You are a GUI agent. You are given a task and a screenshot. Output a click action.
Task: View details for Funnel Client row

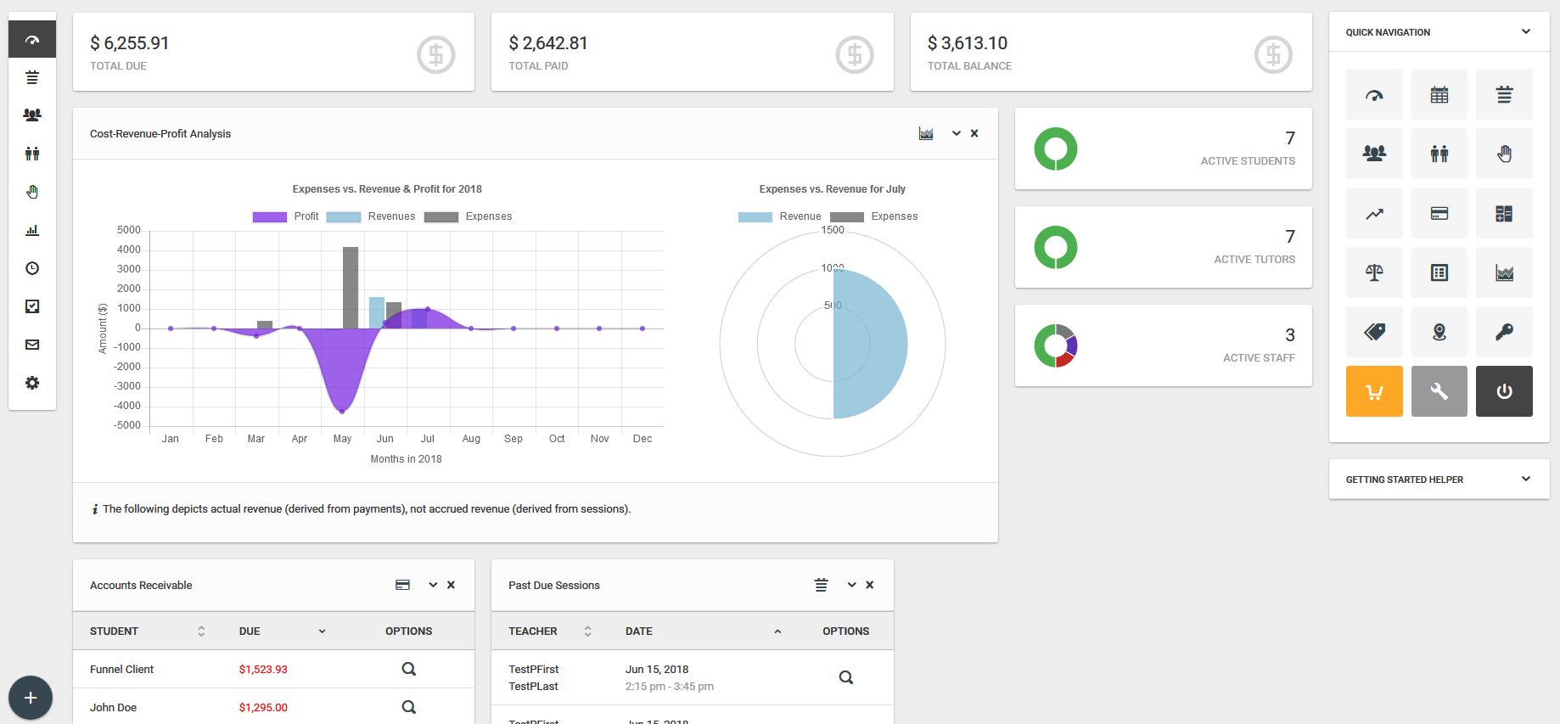(x=408, y=669)
